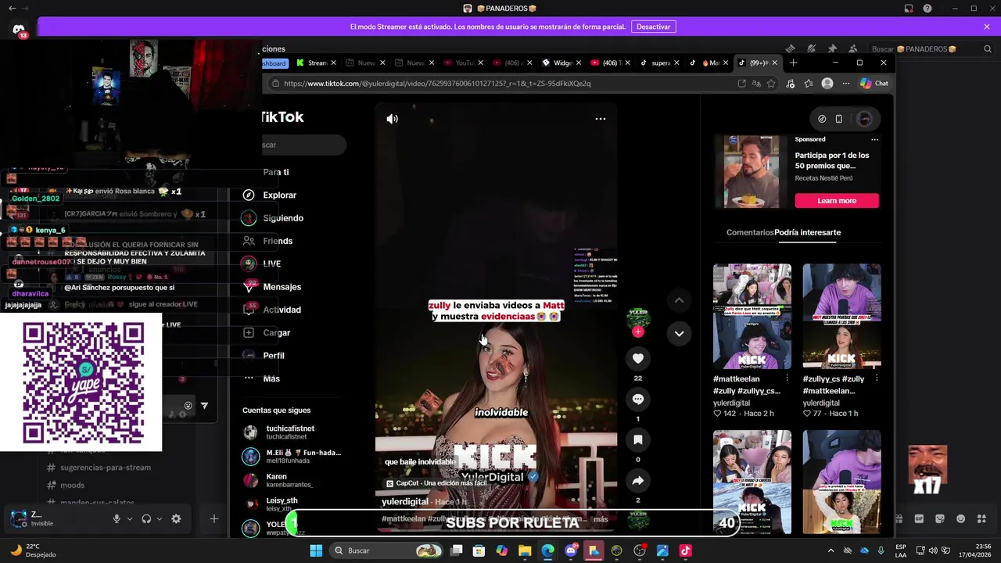The width and height of the screenshot is (1001, 563).
Task: Click the taskbar Buscar search box
Action: (387, 550)
